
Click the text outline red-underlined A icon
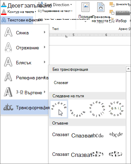[4, 12]
